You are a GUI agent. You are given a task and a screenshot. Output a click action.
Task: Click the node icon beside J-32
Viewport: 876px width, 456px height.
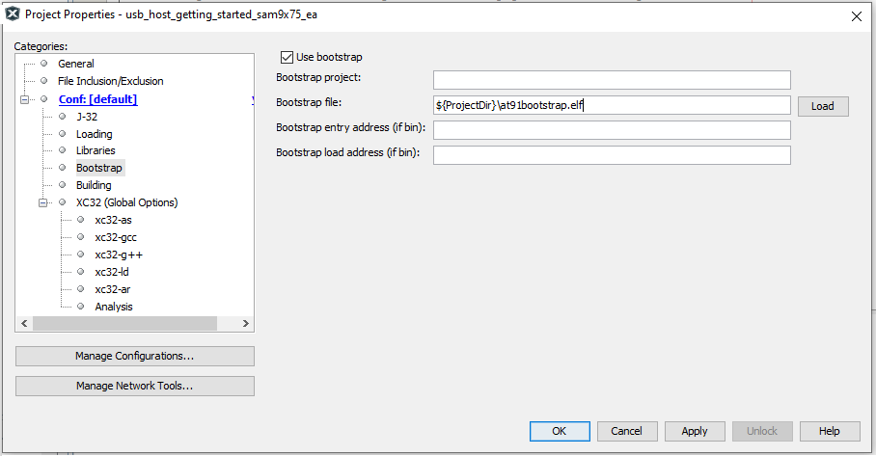click(63, 117)
